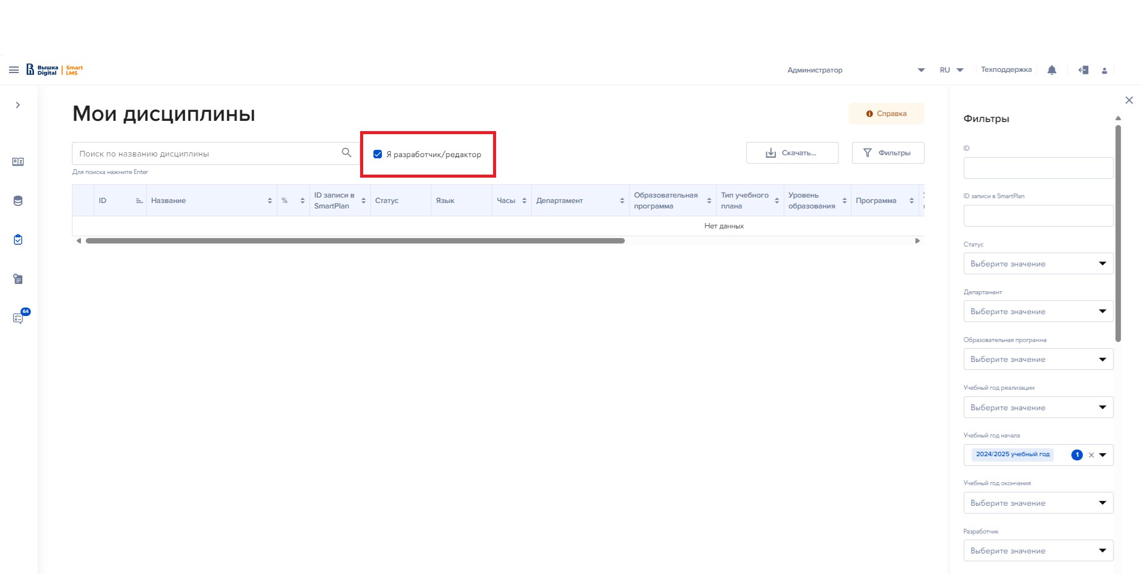Viewport: 1142px width, 574px height.
Task: Open the RU language selector
Action: pos(951,70)
